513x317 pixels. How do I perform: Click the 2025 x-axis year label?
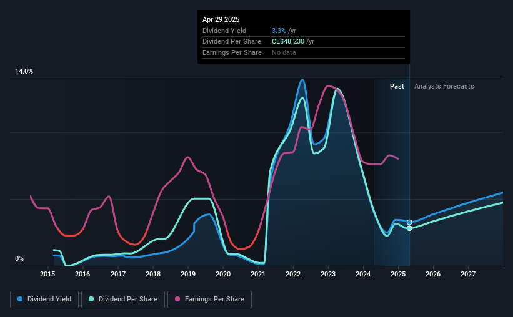click(398, 274)
